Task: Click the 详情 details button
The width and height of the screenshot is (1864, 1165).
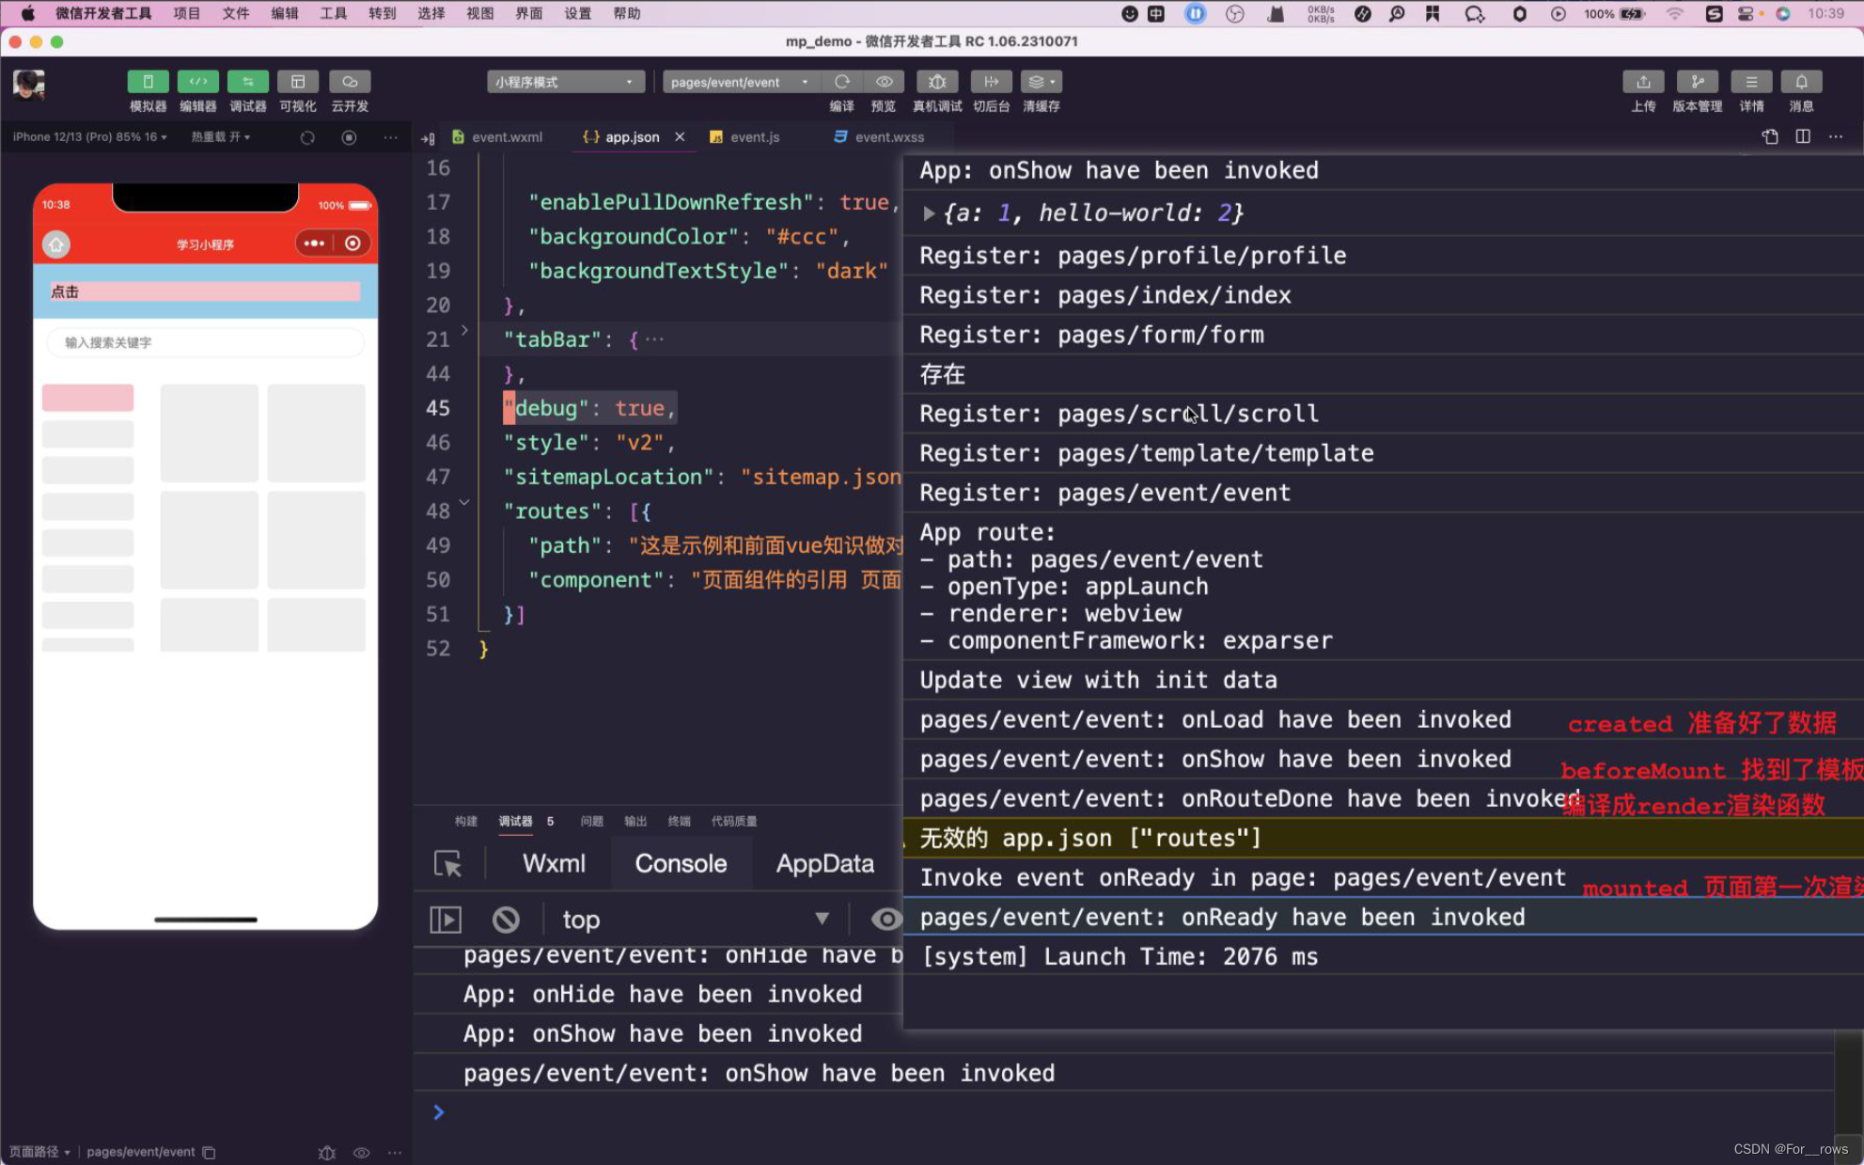Action: pyautogui.click(x=1750, y=82)
